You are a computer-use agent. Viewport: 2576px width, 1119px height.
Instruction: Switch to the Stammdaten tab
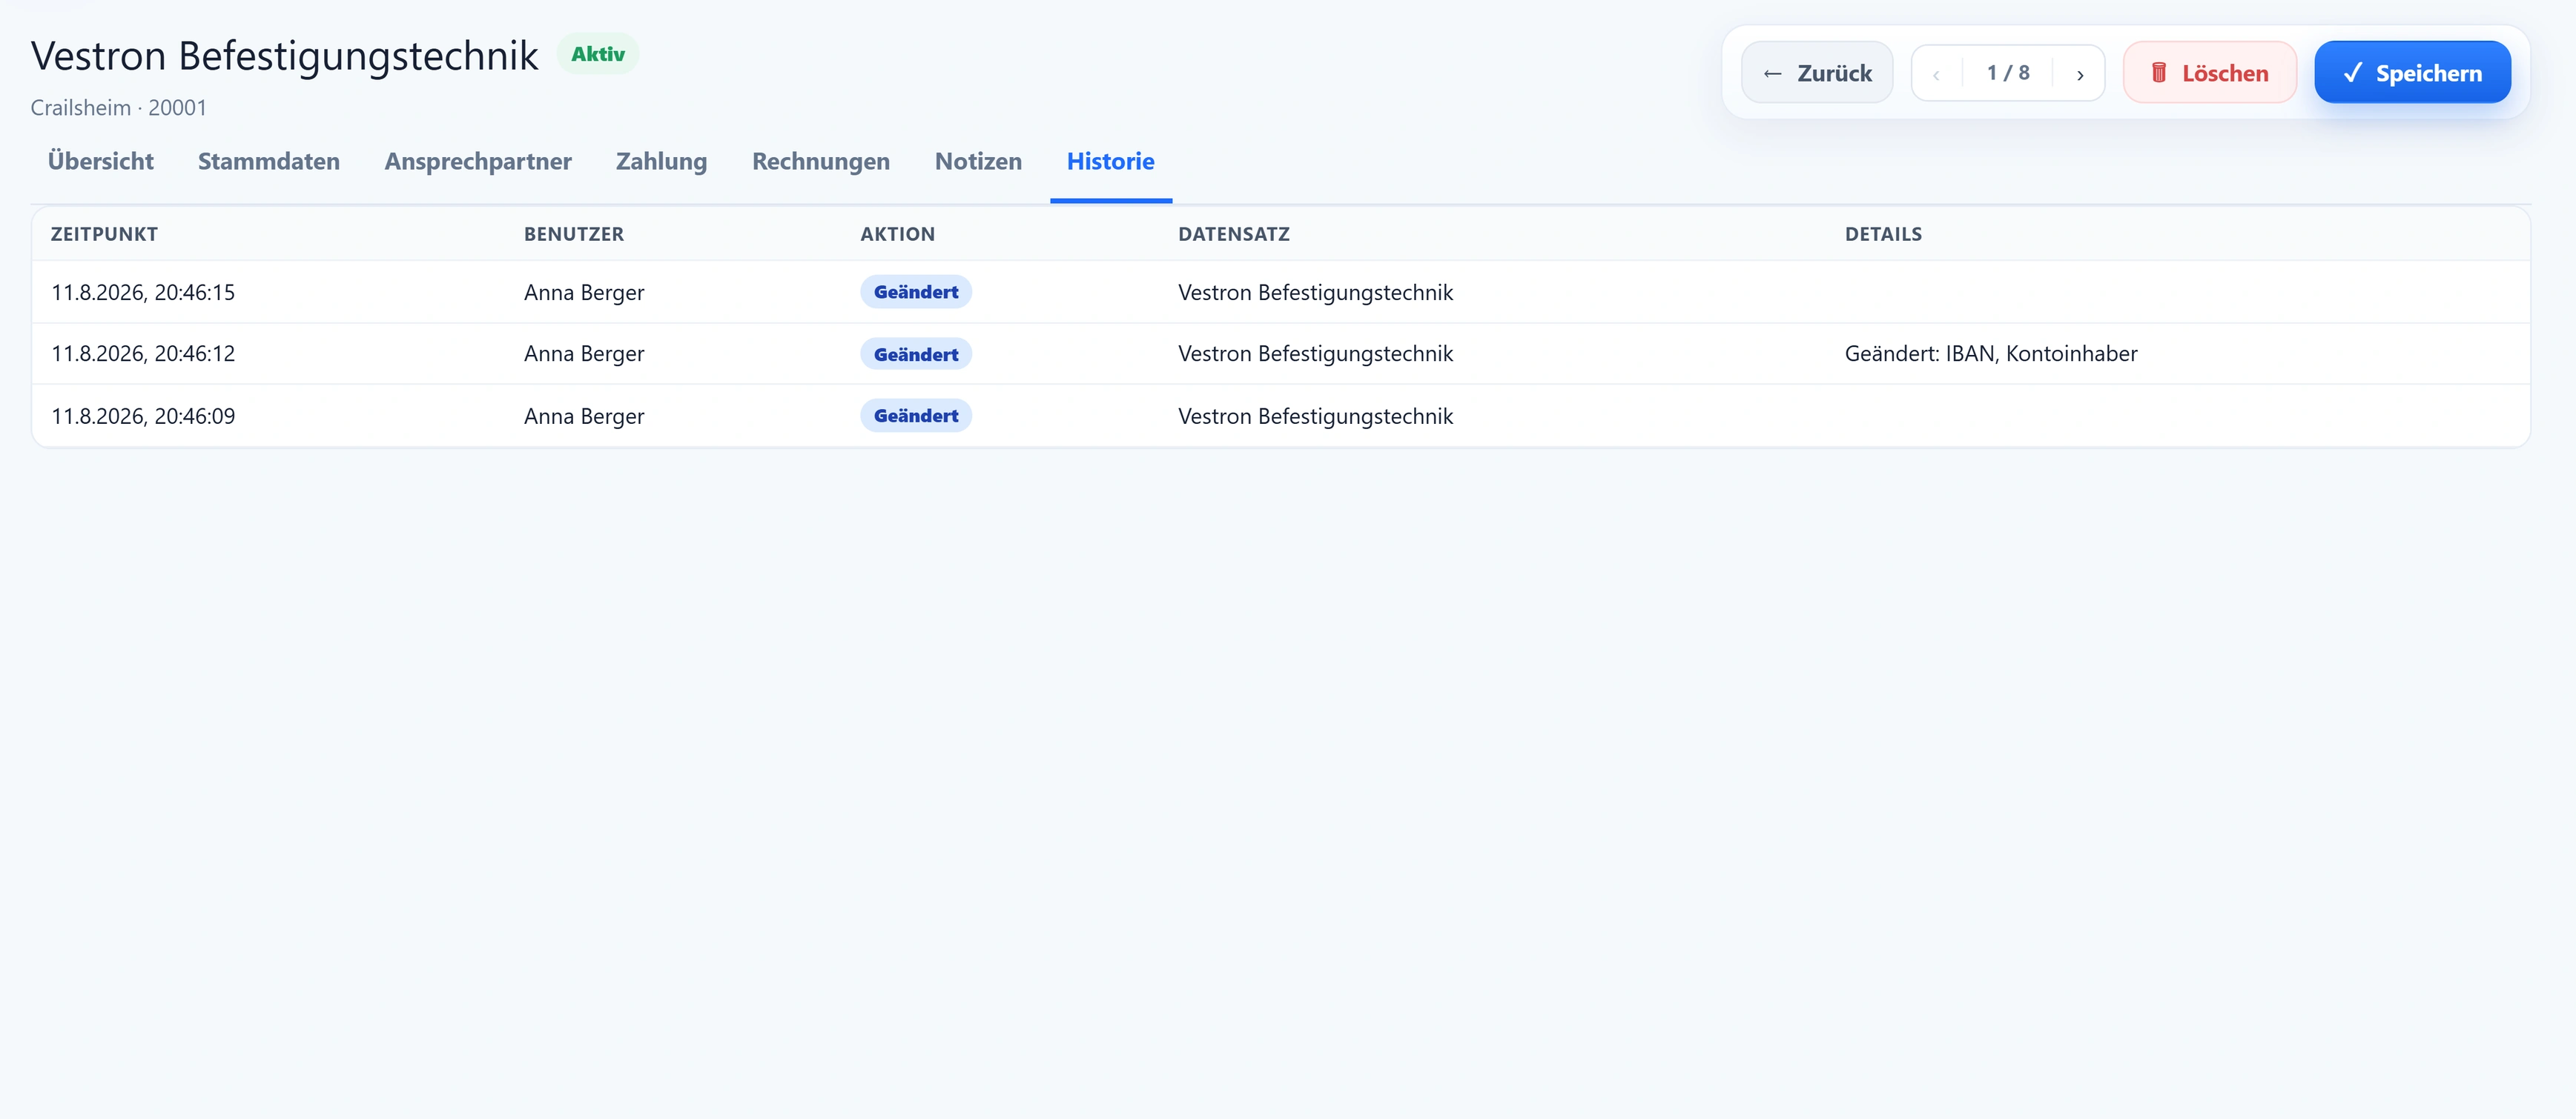pos(269,162)
